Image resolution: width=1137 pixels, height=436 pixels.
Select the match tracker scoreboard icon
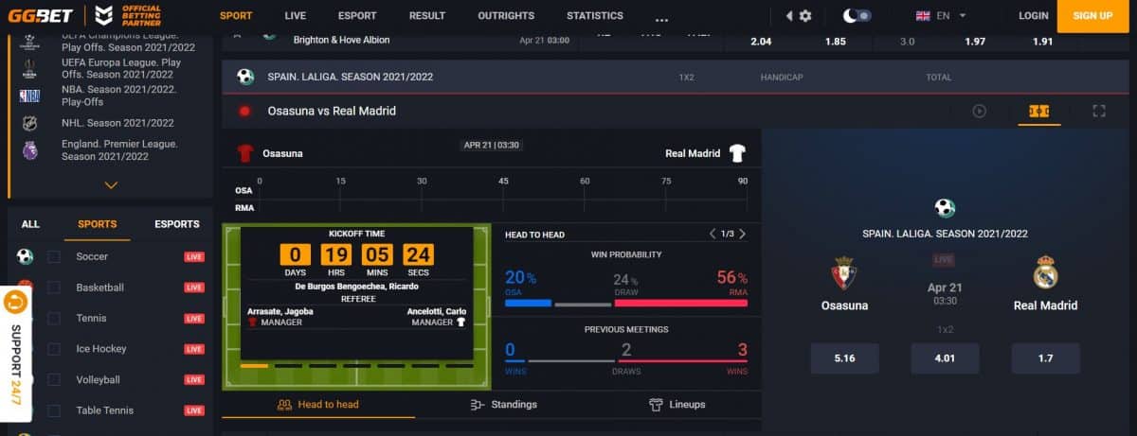point(1039,111)
